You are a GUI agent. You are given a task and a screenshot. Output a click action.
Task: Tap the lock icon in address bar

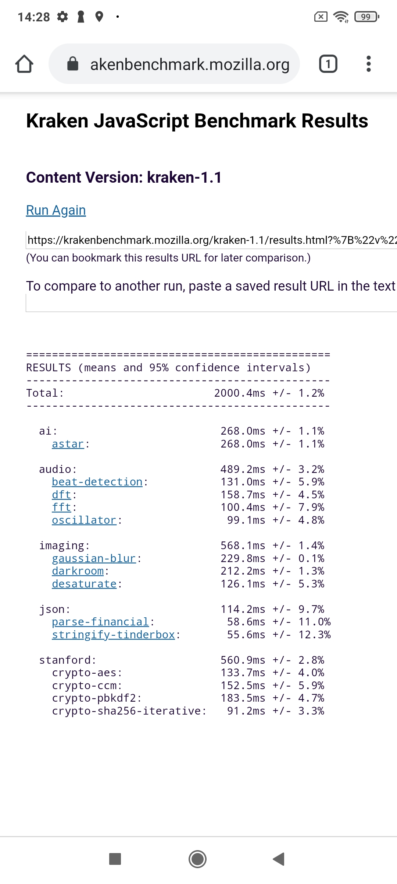[73, 64]
